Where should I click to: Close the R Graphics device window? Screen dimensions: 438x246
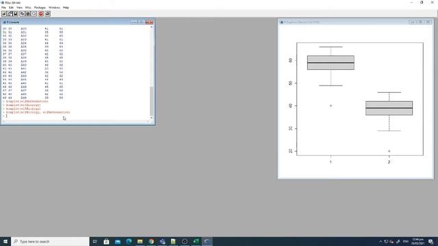tap(428, 22)
